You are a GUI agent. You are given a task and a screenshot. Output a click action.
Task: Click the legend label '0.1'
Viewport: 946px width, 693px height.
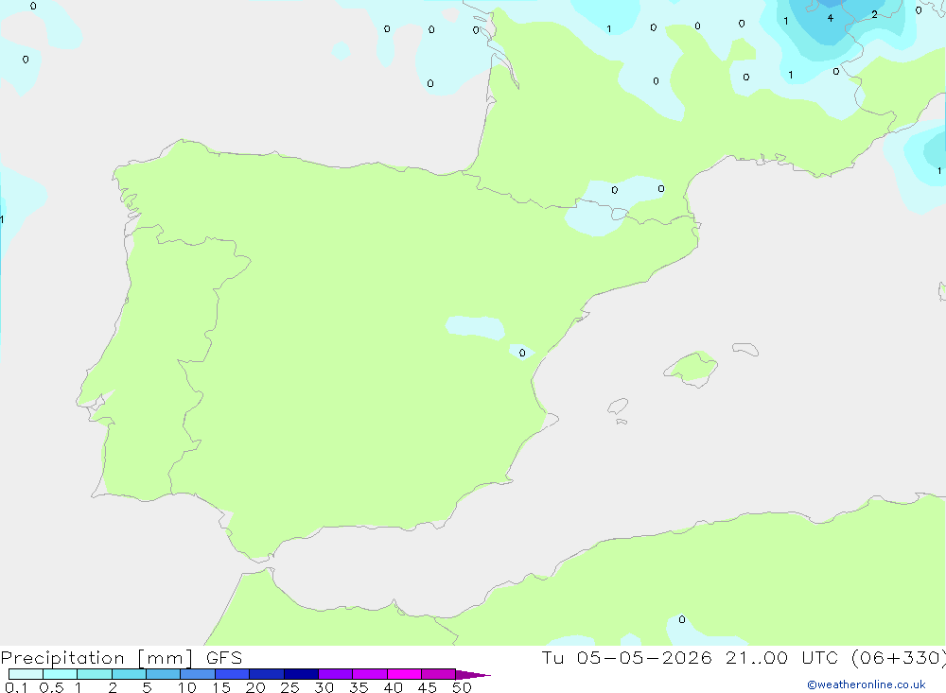pyautogui.click(x=16, y=687)
